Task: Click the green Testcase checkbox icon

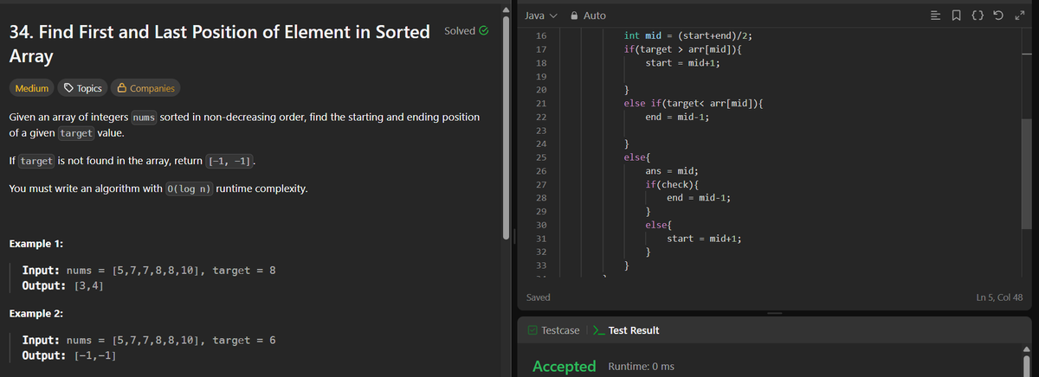Action: [532, 330]
